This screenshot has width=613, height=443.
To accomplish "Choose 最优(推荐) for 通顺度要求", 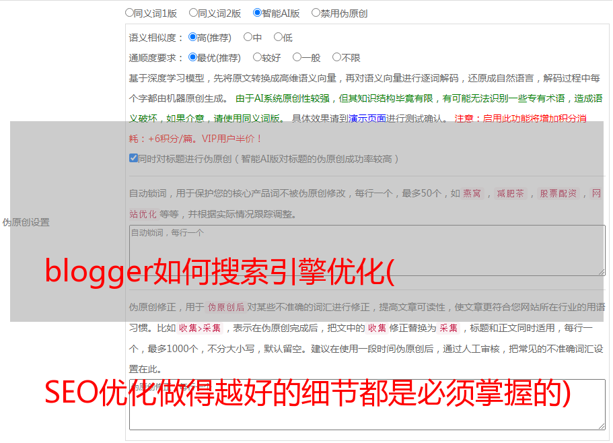I will pyautogui.click(x=192, y=57).
